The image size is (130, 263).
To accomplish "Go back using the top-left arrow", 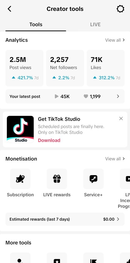I will click(9, 9).
